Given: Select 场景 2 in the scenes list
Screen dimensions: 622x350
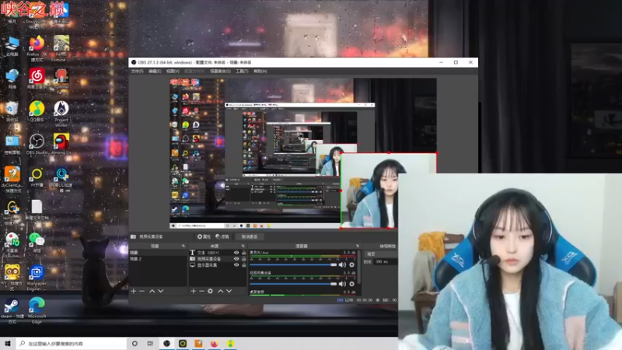Looking at the screenshot, I should 158,259.
